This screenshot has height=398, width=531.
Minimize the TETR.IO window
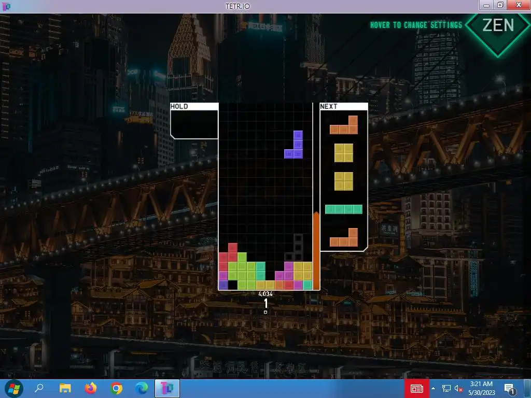(x=487, y=5)
